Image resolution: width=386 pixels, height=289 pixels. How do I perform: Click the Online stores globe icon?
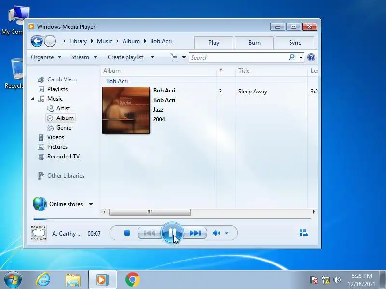[x=40, y=204]
